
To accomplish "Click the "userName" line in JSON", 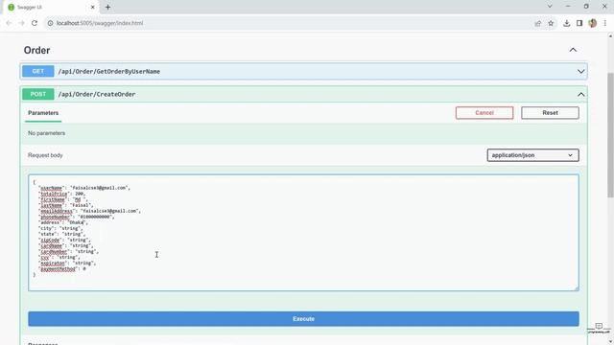I will pos(84,188).
